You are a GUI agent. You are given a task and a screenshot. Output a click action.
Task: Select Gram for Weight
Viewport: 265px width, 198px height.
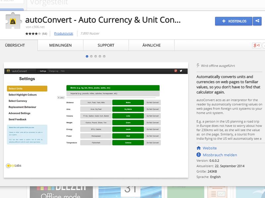point(128,123)
